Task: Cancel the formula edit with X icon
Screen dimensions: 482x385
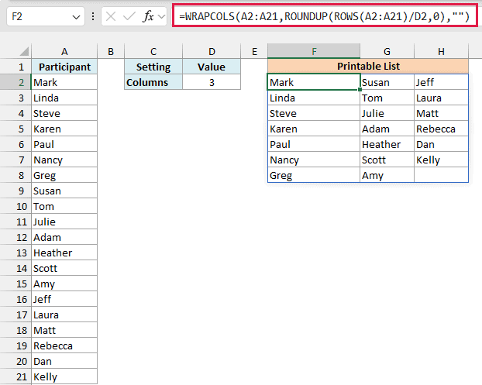Action: [x=111, y=16]
